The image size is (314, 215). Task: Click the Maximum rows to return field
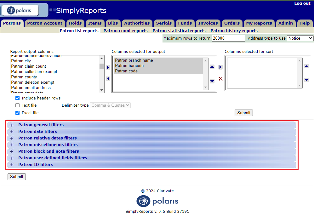[228, 38]
